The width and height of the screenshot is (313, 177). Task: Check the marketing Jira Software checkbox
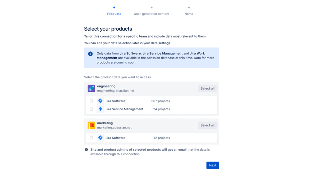point(91,138)
